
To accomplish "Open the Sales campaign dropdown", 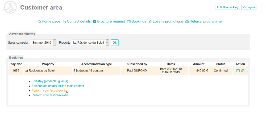I will coord(43,43).
